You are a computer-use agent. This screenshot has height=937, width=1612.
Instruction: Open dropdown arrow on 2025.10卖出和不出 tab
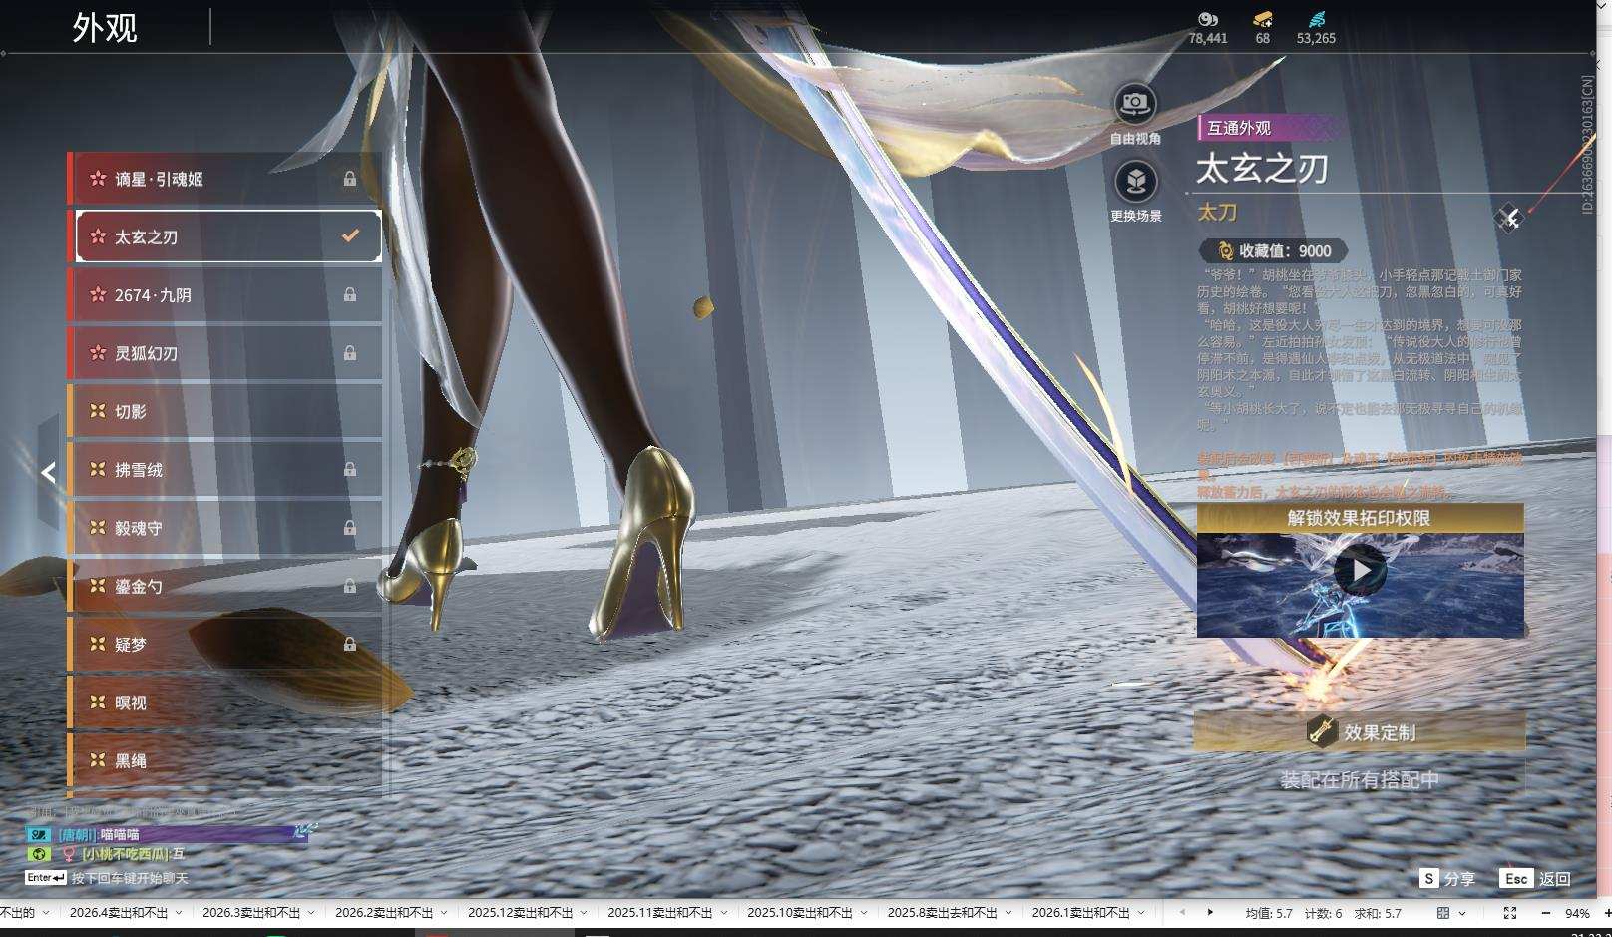[x=863, y=913]
